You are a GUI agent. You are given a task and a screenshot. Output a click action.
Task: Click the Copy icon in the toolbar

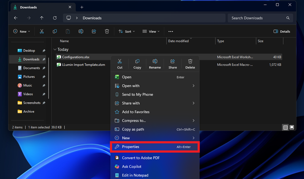pos(55,32)
